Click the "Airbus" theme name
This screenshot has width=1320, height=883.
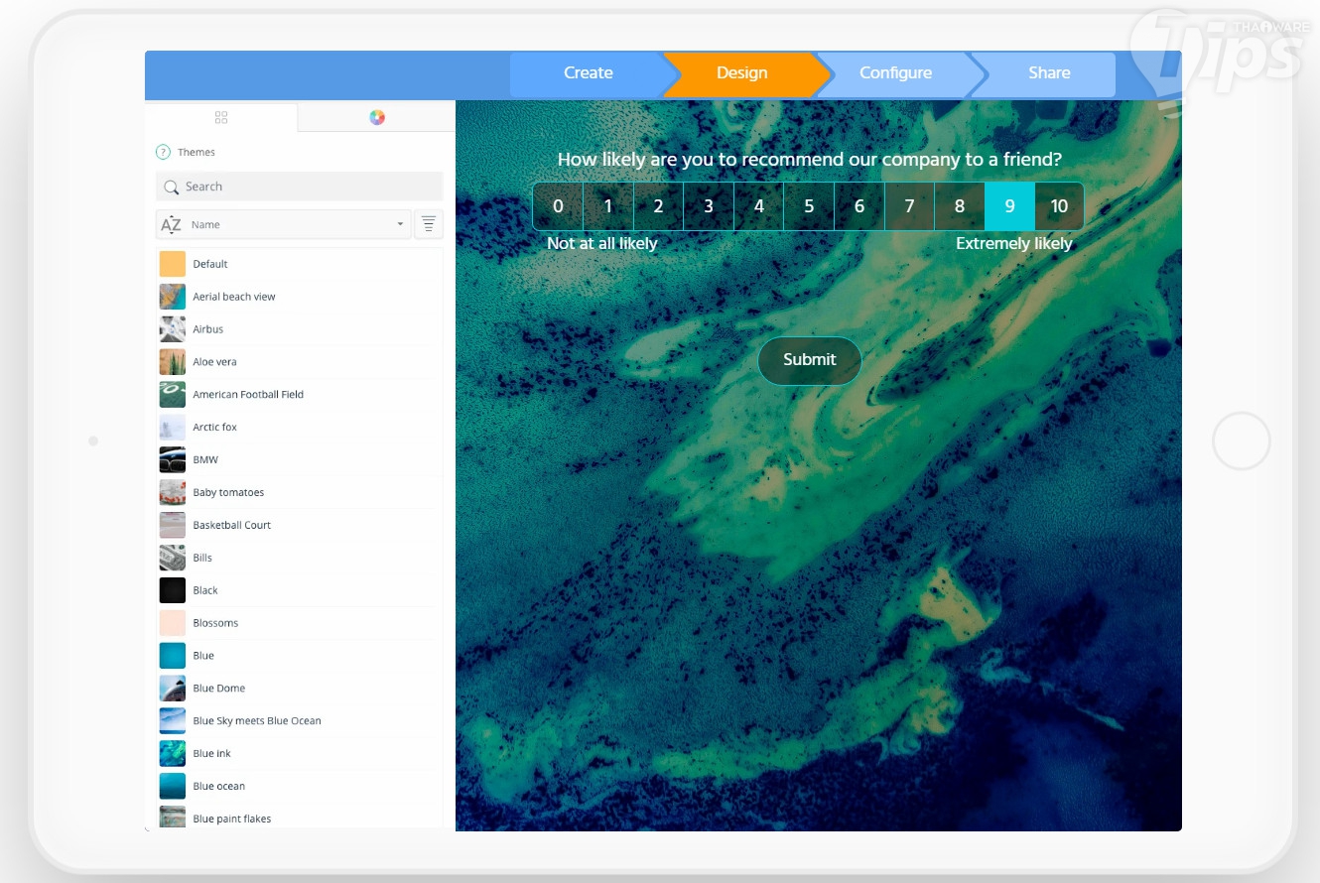tap(208, 329)
